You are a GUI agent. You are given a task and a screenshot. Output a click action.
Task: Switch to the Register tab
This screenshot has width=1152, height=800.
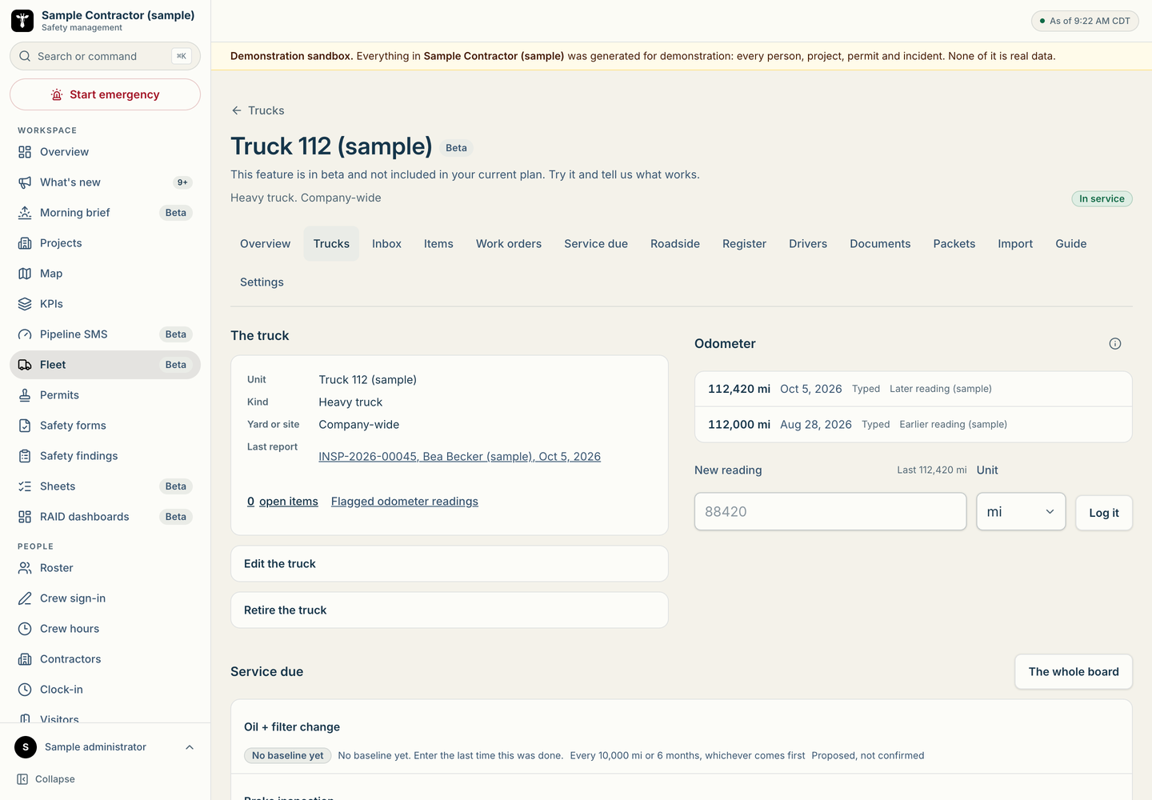coord(744,244)
